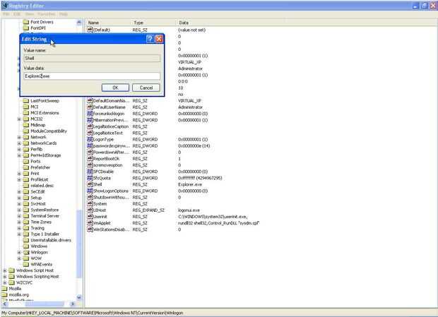Sort values by the Name column header

click(107, 23)
